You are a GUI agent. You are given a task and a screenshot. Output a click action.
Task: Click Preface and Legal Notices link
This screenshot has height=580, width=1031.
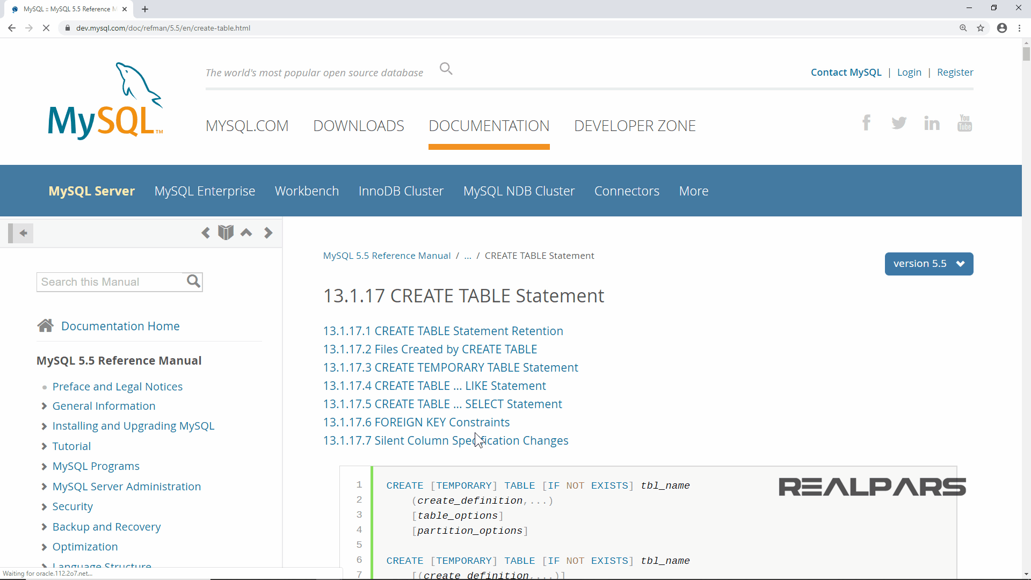point(118,387)
